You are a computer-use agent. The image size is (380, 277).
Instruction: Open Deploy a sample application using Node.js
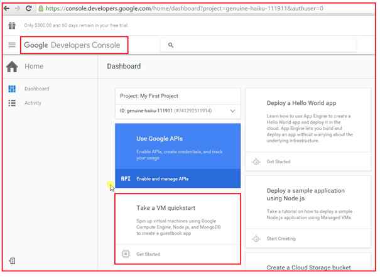tap(305, 195)
